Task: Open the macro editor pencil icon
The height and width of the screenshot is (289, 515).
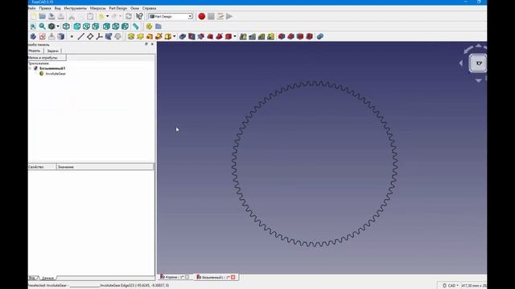Action: (x=220, y=16)
